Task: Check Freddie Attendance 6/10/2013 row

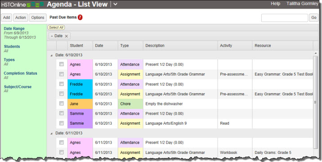Action: [x=62, y=84]
